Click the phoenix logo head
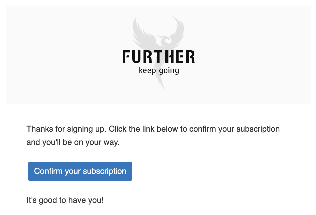The width and height of the screenshot is (316, 215). click(166, 40)
